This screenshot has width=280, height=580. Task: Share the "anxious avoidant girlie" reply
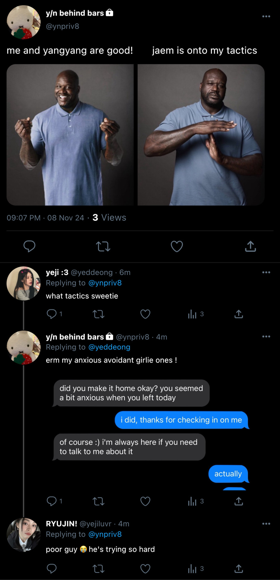pos(239,501)
